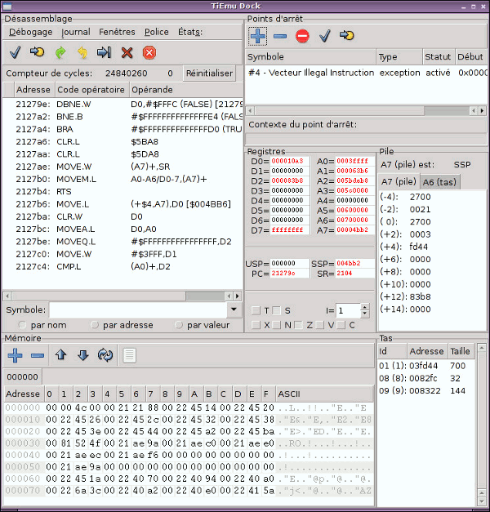Click the red no-entry disable breakpoint icon
Viewport: 490px width, 512px height.
pos(302,36)
